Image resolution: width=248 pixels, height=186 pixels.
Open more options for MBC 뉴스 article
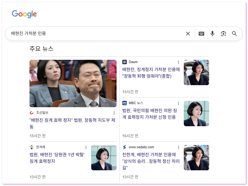pyautogui.click(x=178, y=103)
